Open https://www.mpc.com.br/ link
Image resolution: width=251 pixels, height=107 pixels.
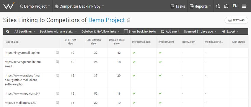tap(22, 93)
